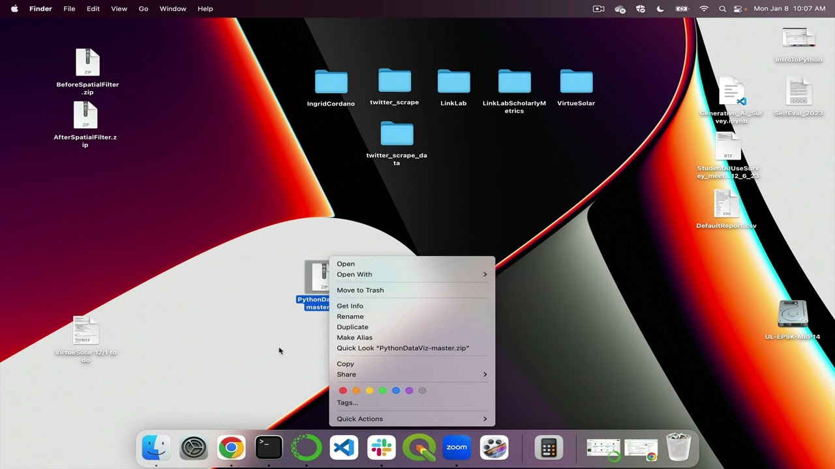This screenshot has width=835, height=469.
Task: Expand the Quick Actions submenu
Action: [x=412, y=419]
